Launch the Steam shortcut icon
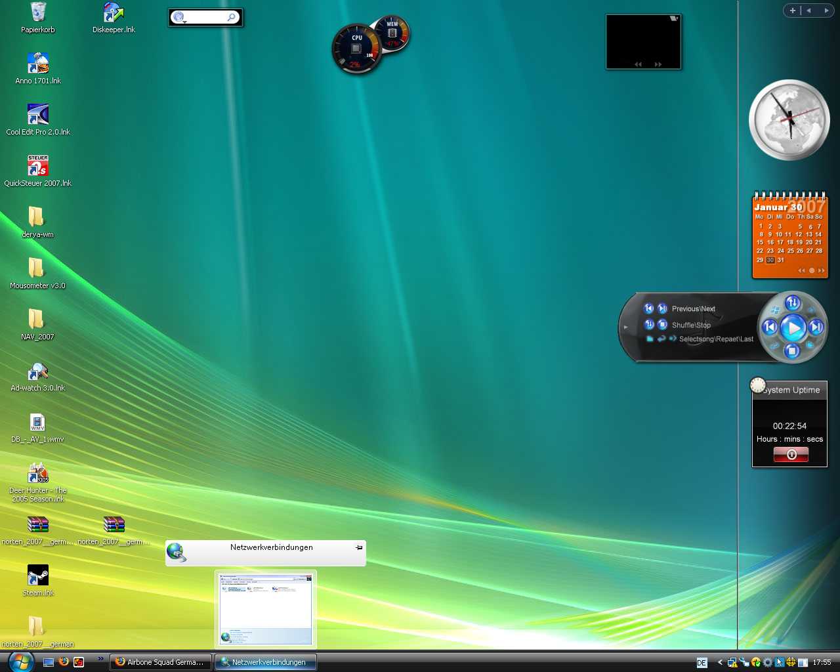The height and width of the screenshot is (672, 840). click(38, 576)
